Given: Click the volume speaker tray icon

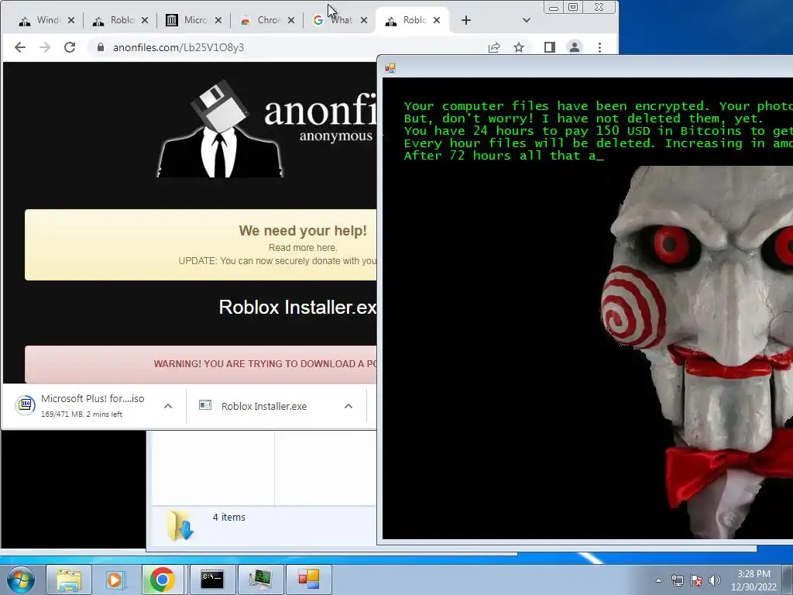Looking at the screenshot, I should click(715, 580).
